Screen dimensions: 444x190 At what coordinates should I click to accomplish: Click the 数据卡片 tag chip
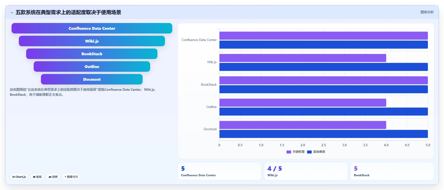coord(71,177)
